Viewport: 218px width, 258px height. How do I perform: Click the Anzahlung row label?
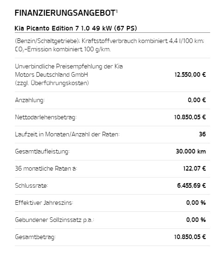30,100
